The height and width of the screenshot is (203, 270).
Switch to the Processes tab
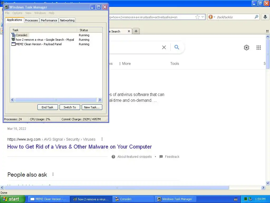tap(31, 20)
